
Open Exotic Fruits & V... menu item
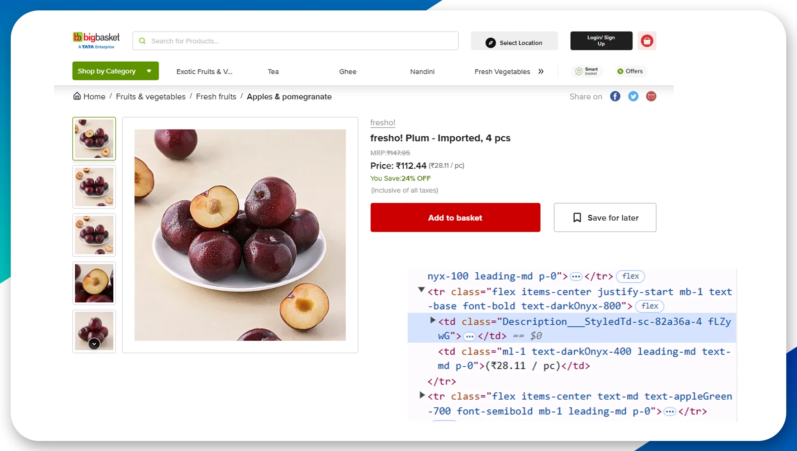click(x=204, y=71)
